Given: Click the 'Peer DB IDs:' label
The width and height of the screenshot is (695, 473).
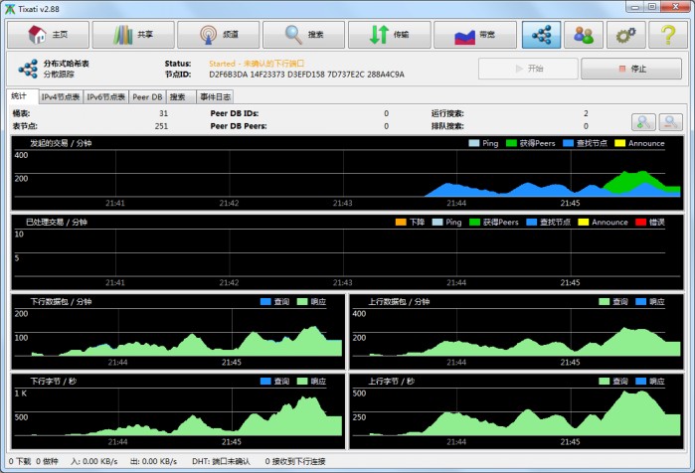Looking at the screenshot, I should tap(235, 113).
